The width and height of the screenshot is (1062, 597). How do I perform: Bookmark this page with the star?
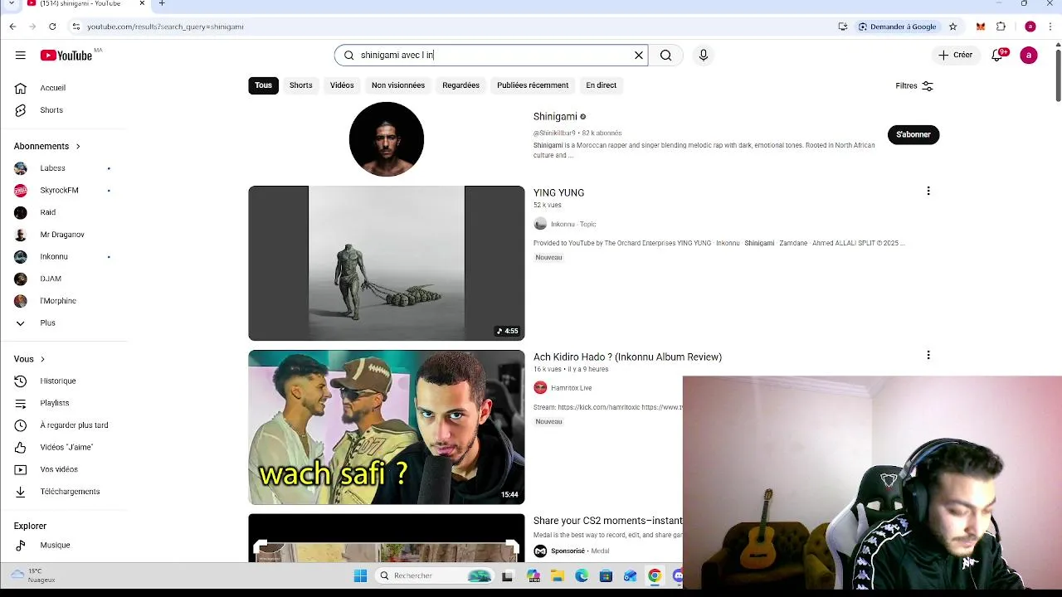coord(953,27)
